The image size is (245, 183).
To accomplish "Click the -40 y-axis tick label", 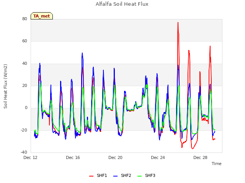I will tap(24, 152).
